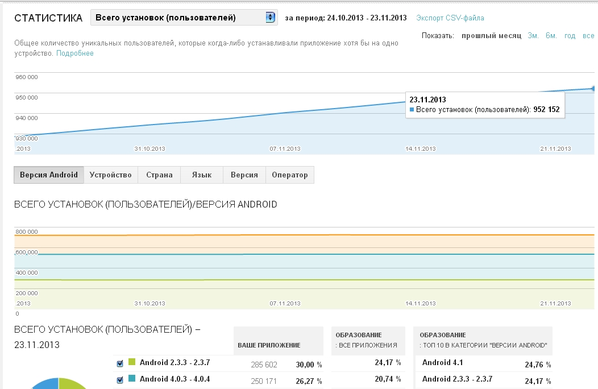
Task: Click the 20,74 % value
Action: coord(388,379)
